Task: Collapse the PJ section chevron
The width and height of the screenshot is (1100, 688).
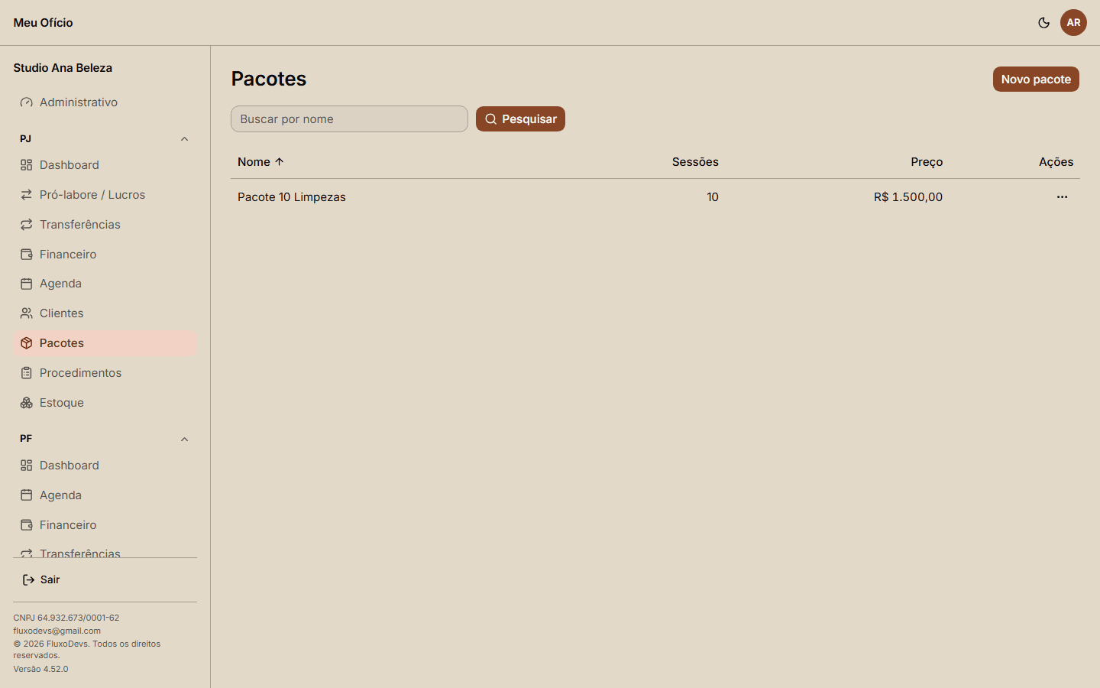Action: point(184,139)
